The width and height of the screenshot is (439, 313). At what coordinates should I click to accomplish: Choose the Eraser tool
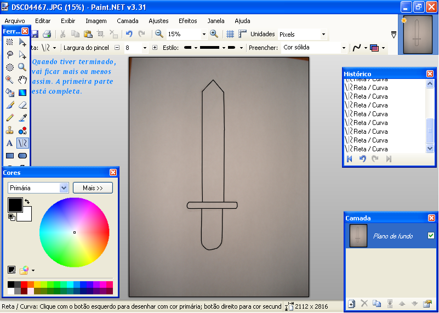click(22, 105)
